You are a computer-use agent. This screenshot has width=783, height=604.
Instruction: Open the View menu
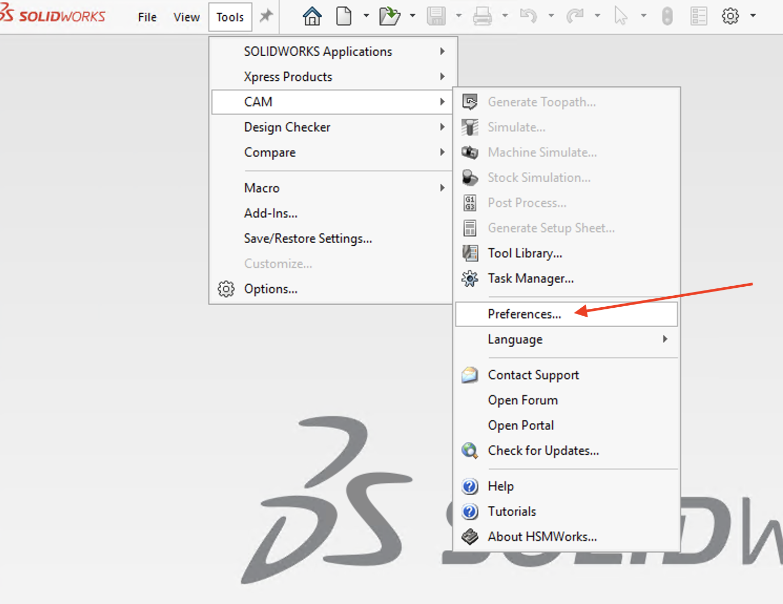(187, 17)
